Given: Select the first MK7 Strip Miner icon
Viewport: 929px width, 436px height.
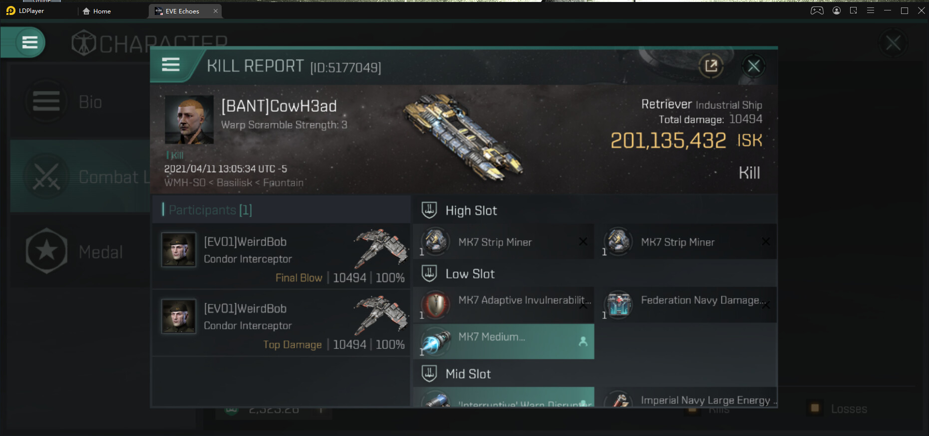Looking at the screenshot, I should point(435,242).
